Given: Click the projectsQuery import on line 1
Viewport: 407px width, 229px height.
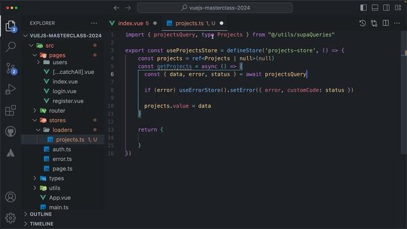Looking at the screenshot, I should click(x=174, y=35).
